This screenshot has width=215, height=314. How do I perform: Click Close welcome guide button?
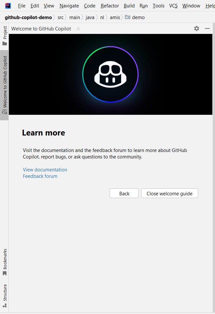pyautogui.click(x=169, y=193)
